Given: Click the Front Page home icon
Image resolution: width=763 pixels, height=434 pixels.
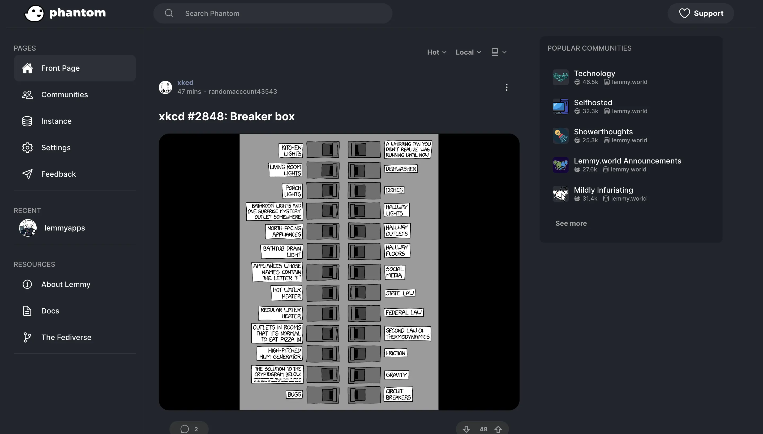Looking at the screenshot, I should 27,68.
